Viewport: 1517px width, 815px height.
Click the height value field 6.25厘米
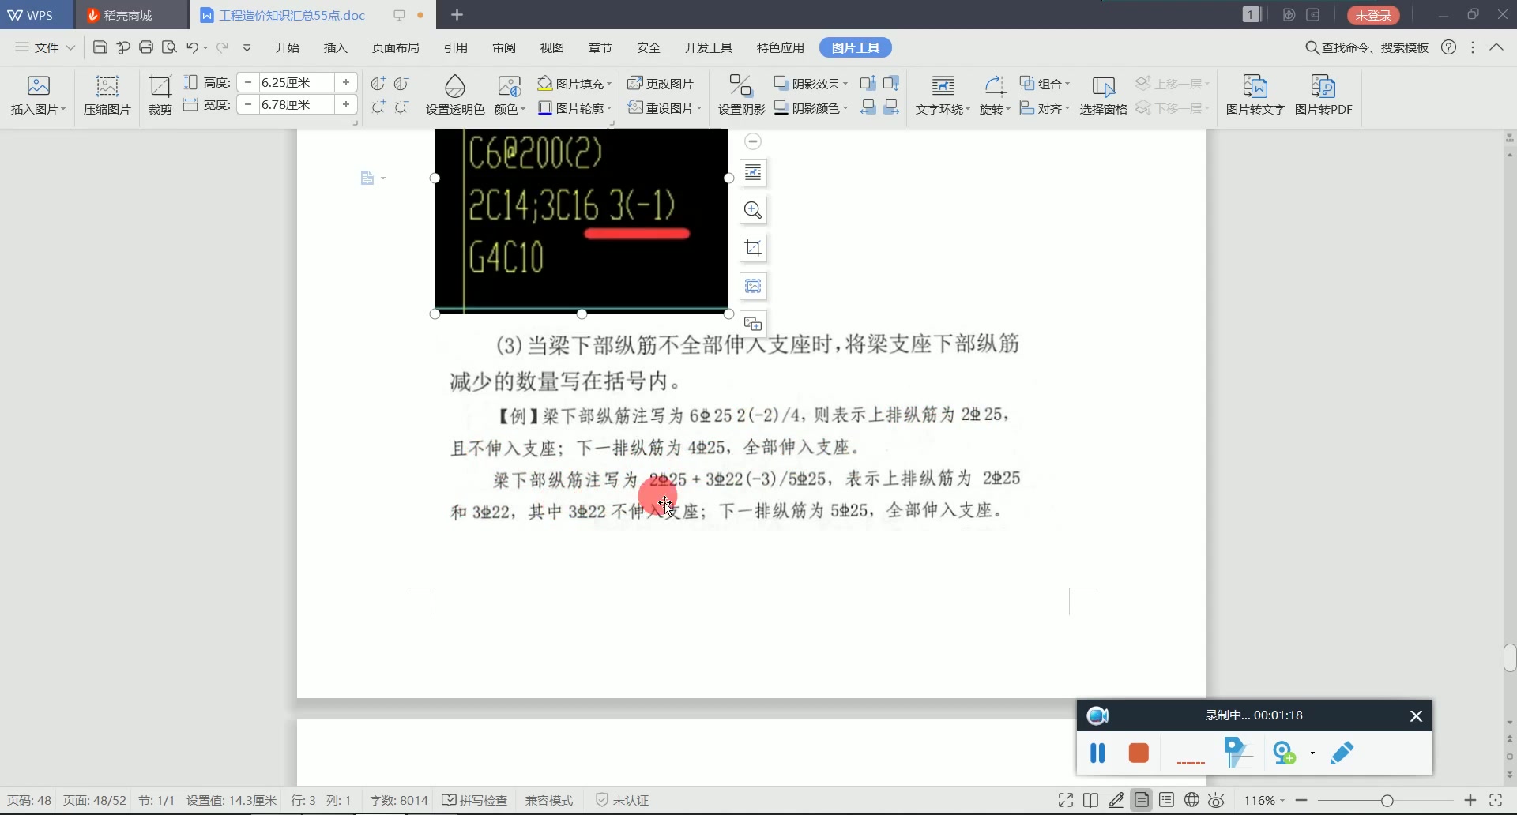296,82
